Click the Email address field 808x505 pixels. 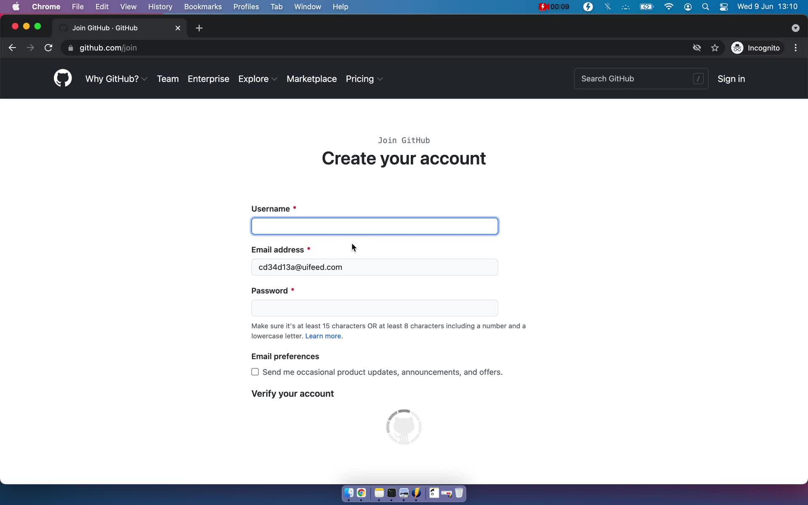click(375, 267)
